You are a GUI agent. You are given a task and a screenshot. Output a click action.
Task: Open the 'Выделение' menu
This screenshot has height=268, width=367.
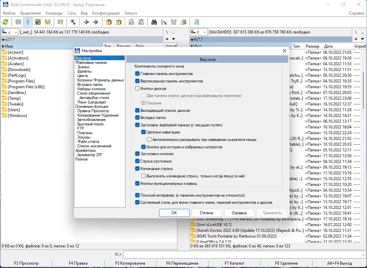[x=31, y=13]
